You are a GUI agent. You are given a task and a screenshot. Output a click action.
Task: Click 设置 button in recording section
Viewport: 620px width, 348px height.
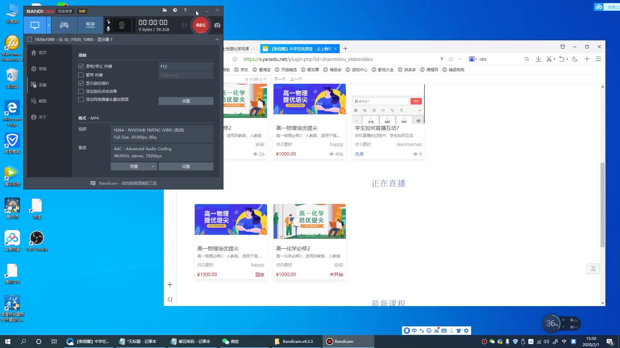[x=186, y=101]
